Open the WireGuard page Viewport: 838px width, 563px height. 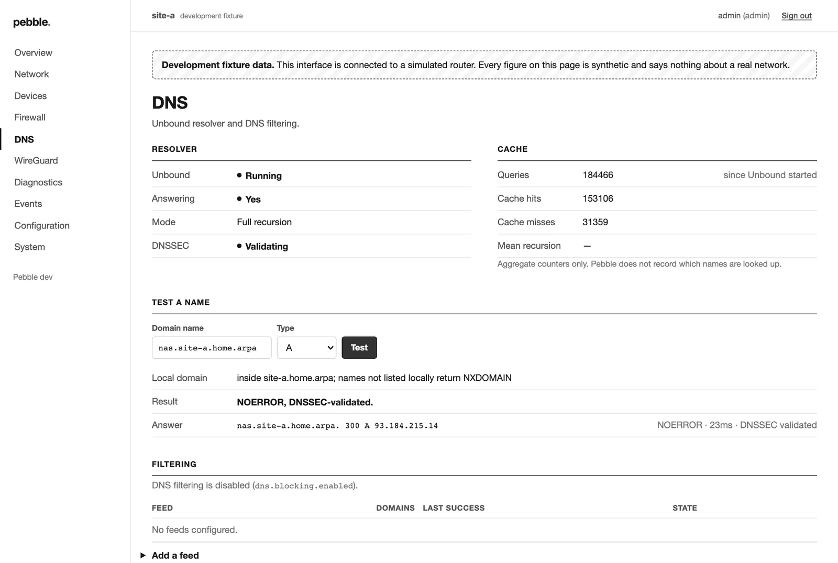[x=36, y=161]
